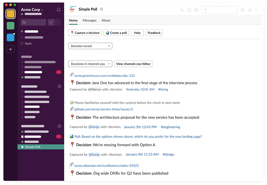267x185 pixels.
Task: Click the Simple Poll app logo
Action: tap(73, 9)
